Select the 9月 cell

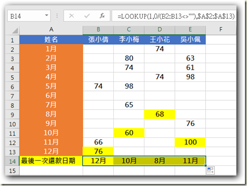[51, 123]
